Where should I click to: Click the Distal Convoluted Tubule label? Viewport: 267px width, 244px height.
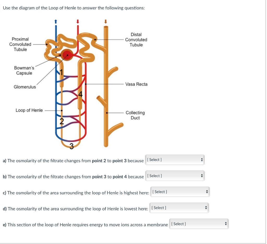tap(137, 40)
